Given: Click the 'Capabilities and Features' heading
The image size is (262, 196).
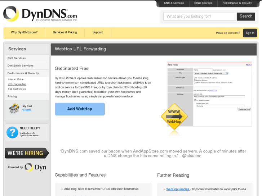Looking at the screenshot, I should tap(80, 175).
